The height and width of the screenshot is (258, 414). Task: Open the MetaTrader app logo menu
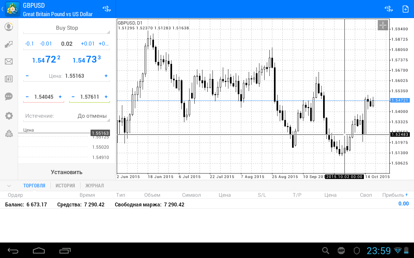click(x=12, y=9)
